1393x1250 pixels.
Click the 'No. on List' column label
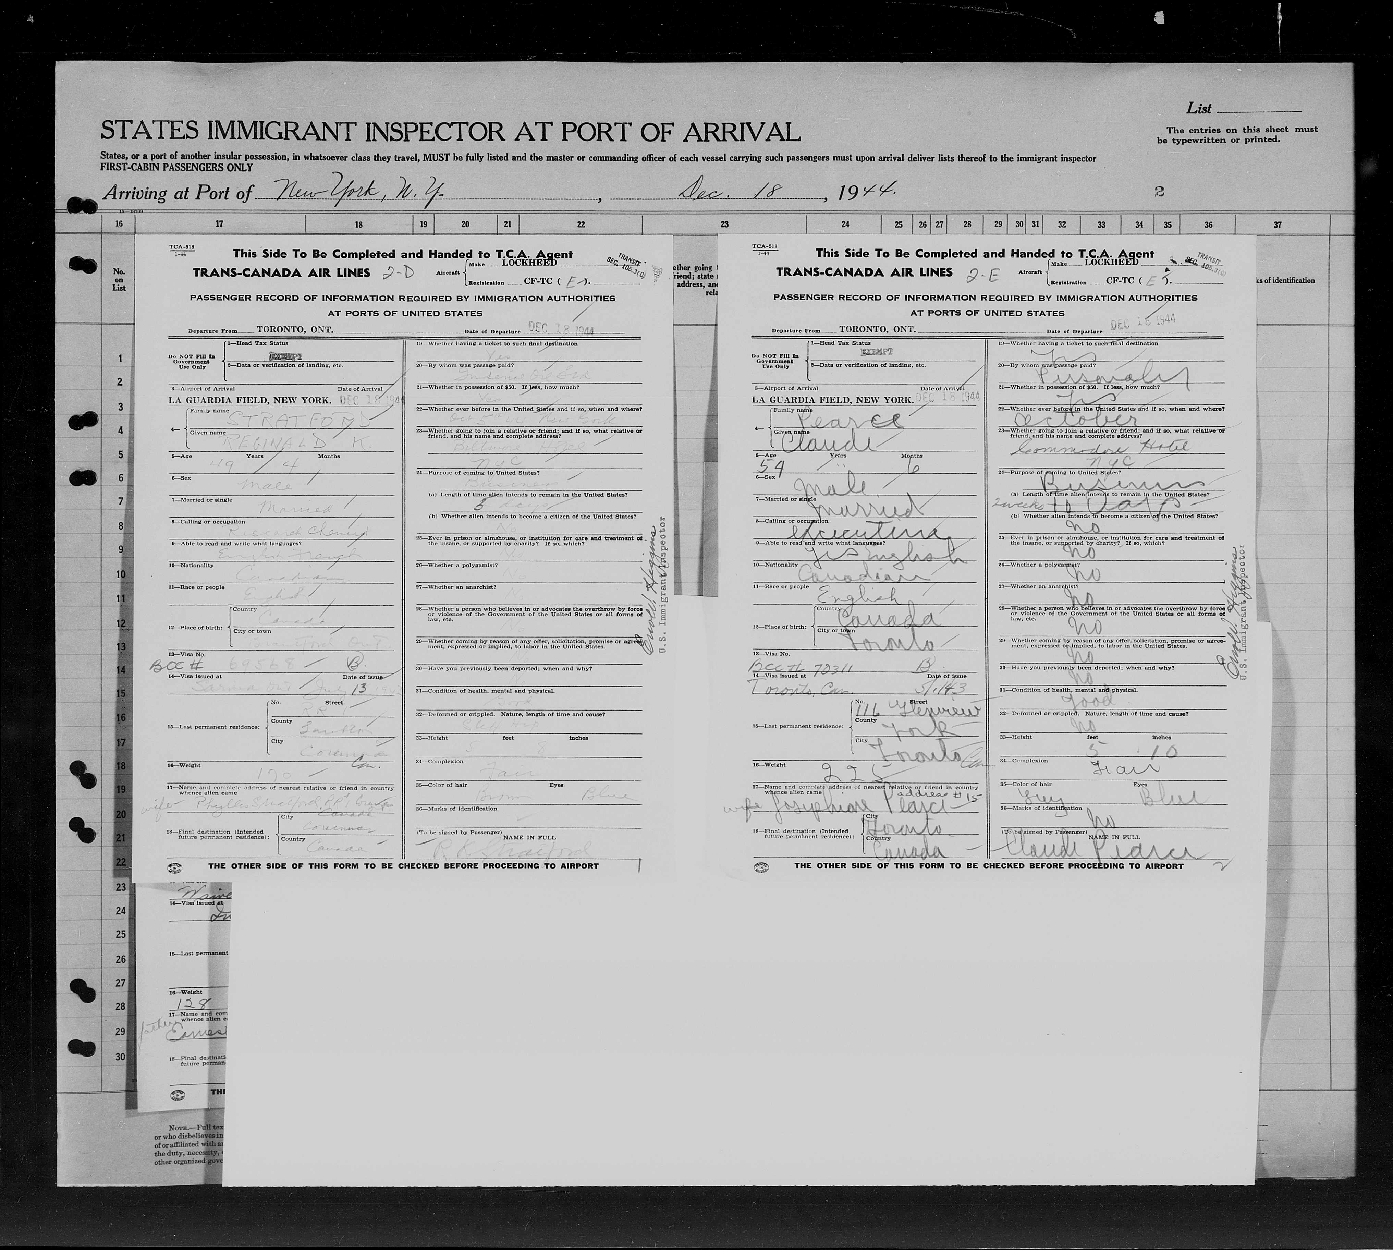pyautogui.click(x=119, y=280)
